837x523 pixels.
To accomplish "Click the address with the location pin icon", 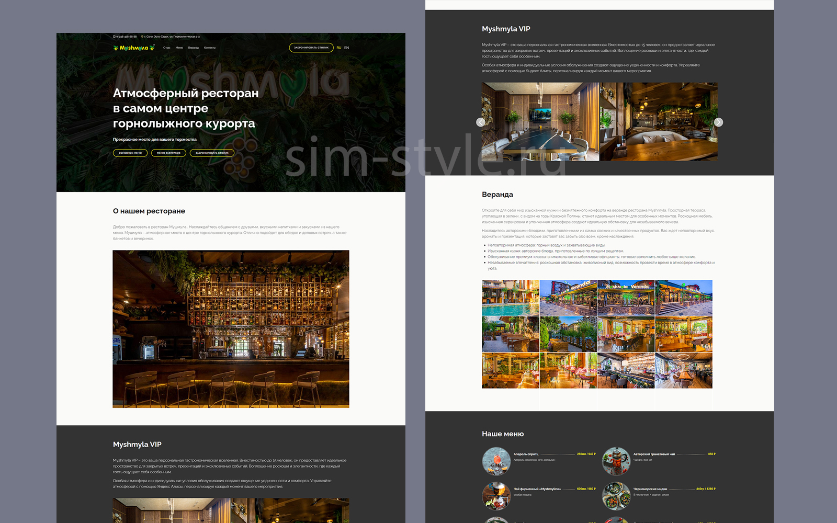I will pyautogui.click(x=171, y=37).
